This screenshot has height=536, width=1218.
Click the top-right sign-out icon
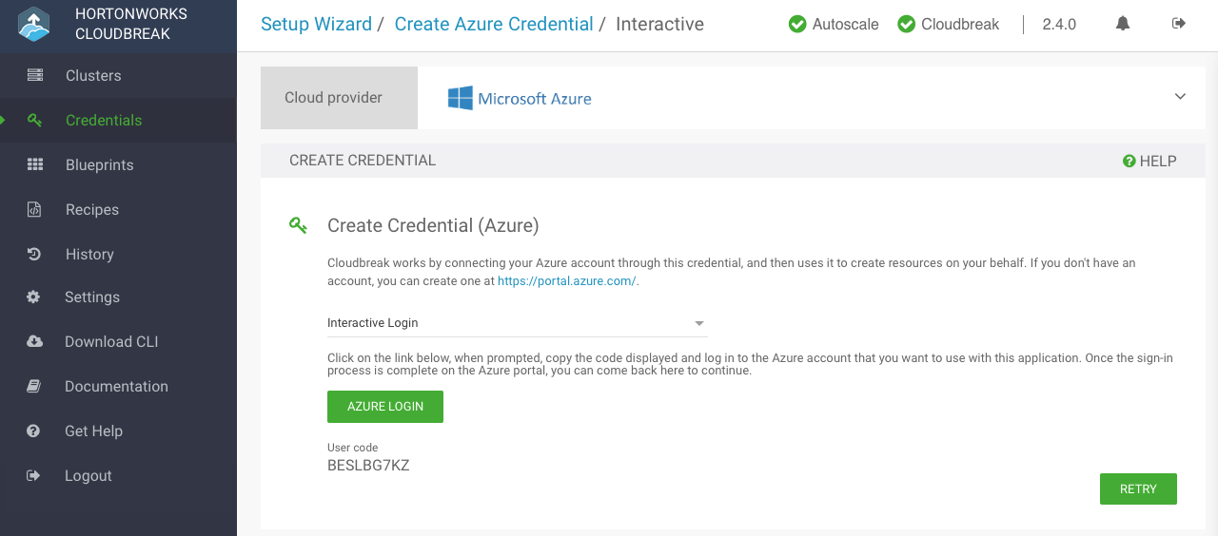[1179, 24]
